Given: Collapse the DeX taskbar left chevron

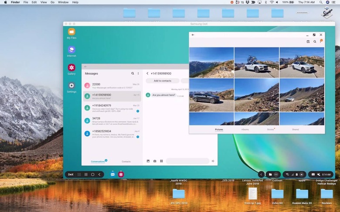Looking at the screenshot, I should [261, 175].
